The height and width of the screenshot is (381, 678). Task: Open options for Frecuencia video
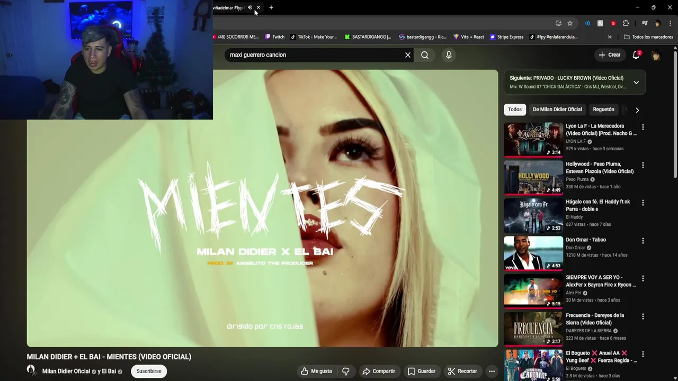(x=643, y=316)
